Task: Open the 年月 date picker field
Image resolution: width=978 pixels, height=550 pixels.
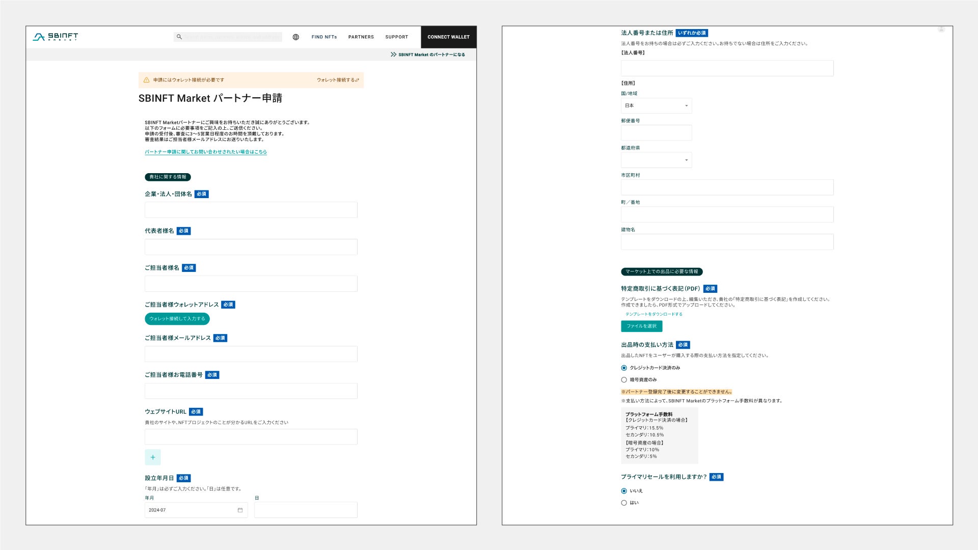Action: [191, 510]
